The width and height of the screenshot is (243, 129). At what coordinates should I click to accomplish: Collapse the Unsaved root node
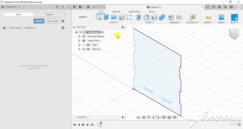point(76,32)
